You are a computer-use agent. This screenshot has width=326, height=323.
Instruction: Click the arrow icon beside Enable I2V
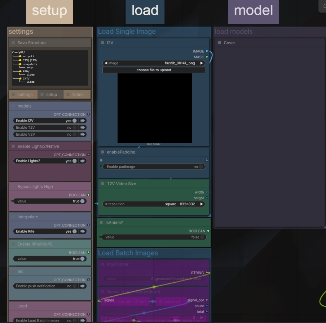pyautogui.click(x=83, y=120)
